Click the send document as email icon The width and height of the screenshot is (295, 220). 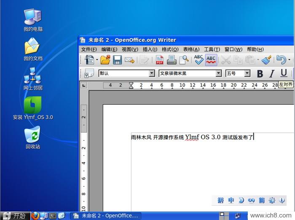(x=129, y=60)
